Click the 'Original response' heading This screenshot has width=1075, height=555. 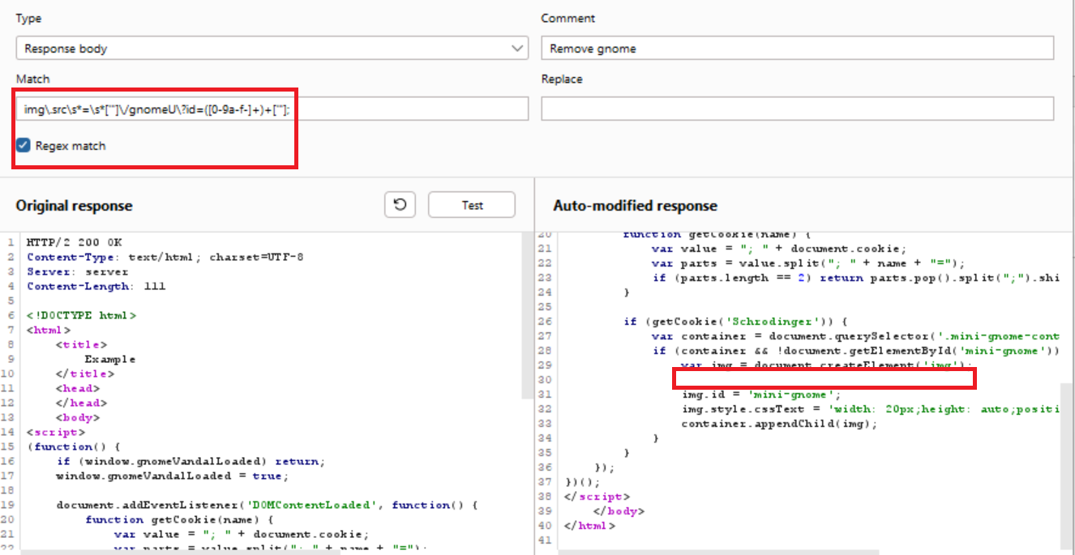pos(74,206)
